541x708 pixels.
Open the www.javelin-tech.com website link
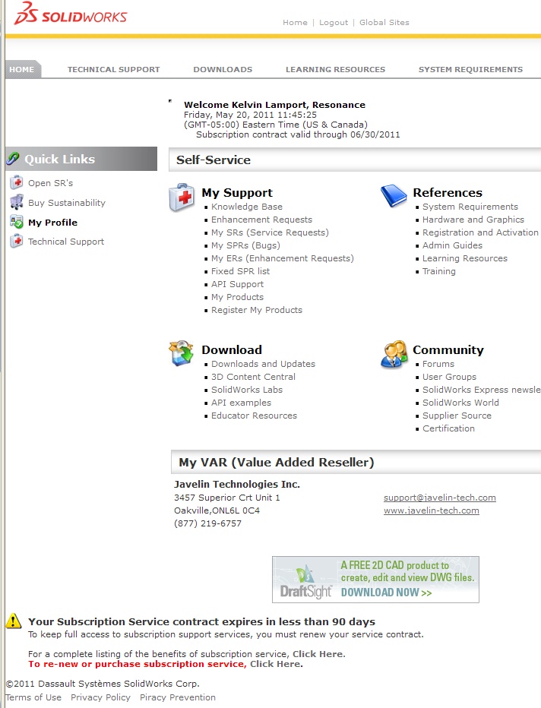point(432,510)
